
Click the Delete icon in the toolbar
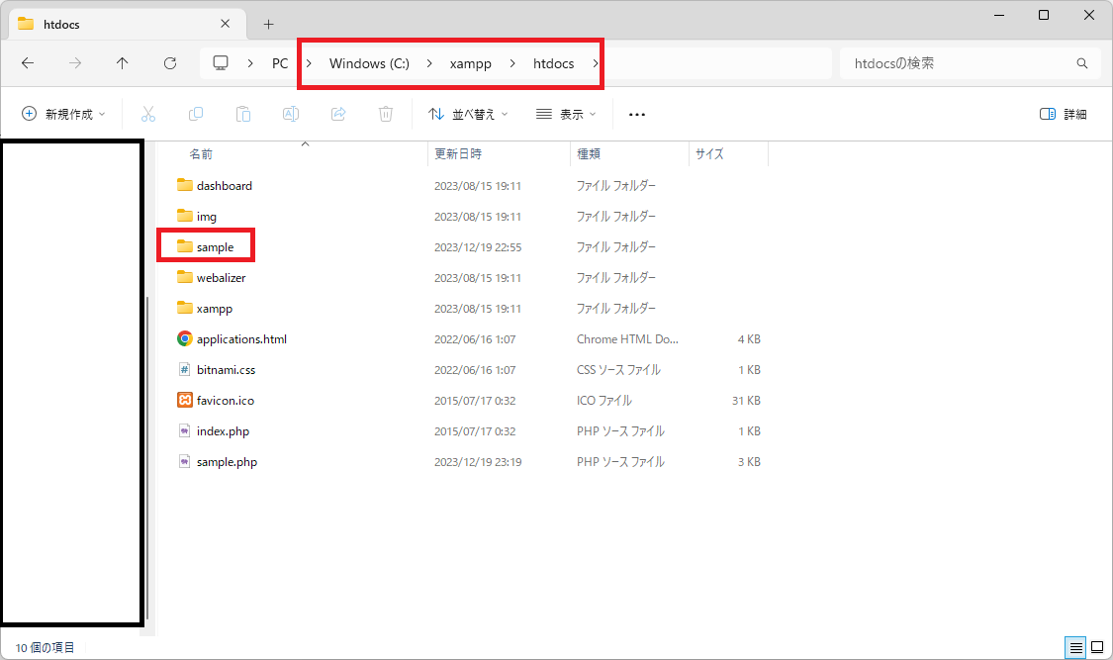point(385,113)
